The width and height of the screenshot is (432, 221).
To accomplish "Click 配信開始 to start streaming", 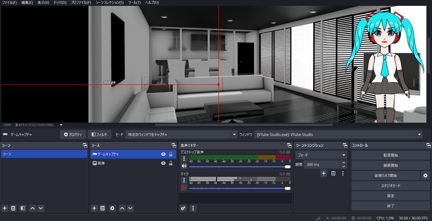I will click(x=391, y=155).
